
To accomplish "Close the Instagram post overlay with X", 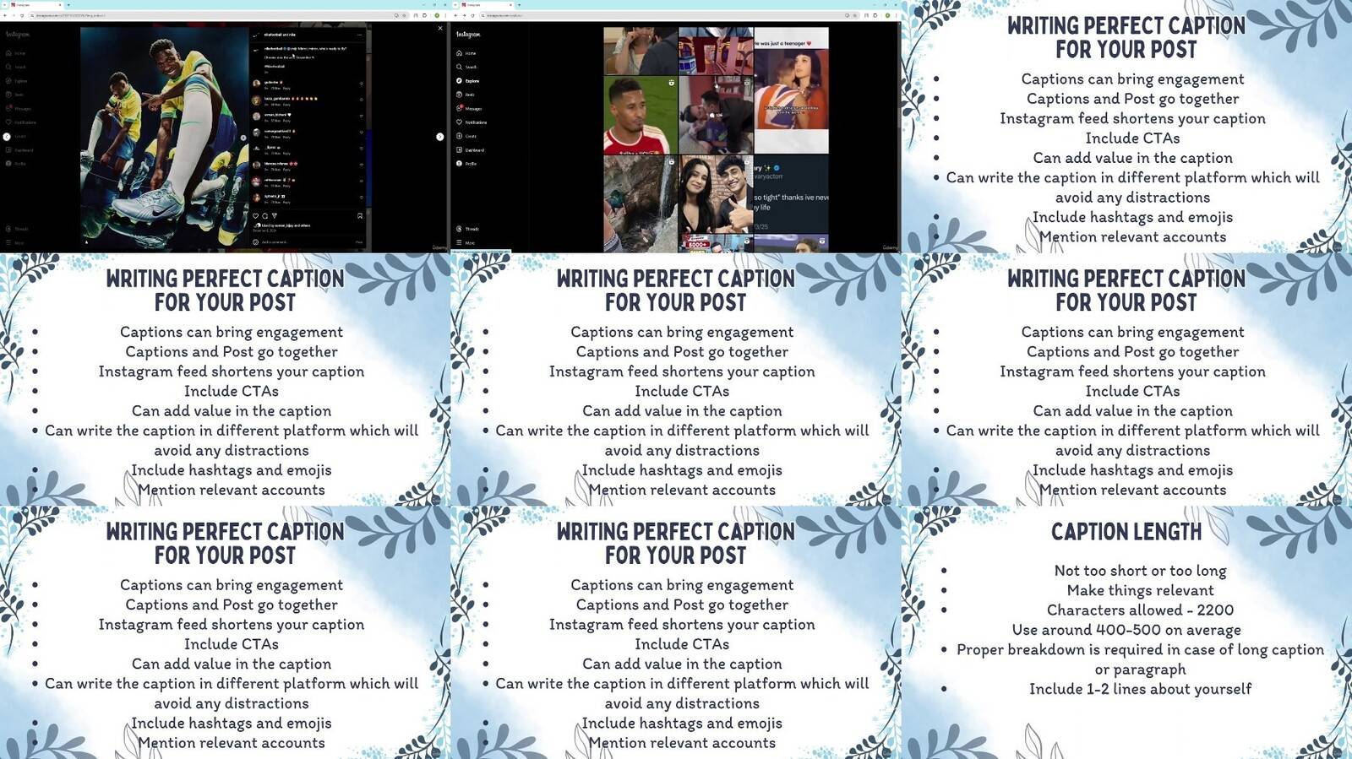I will click(440, 29).
